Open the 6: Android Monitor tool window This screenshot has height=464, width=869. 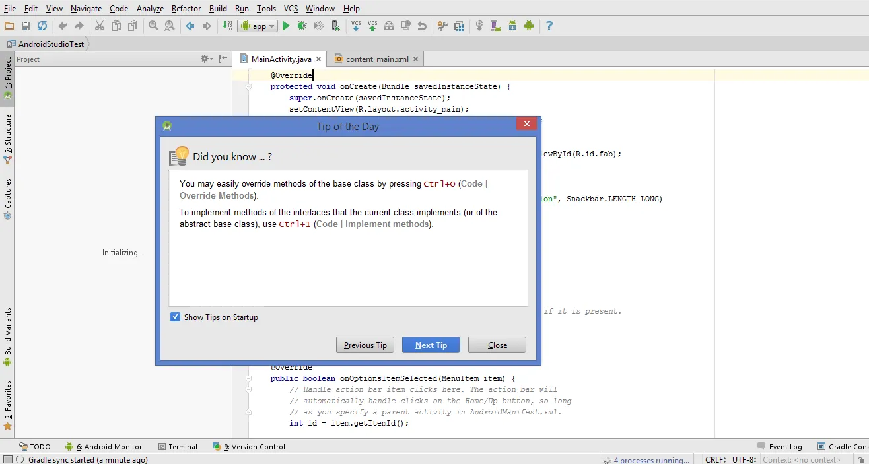coord(104,447)
